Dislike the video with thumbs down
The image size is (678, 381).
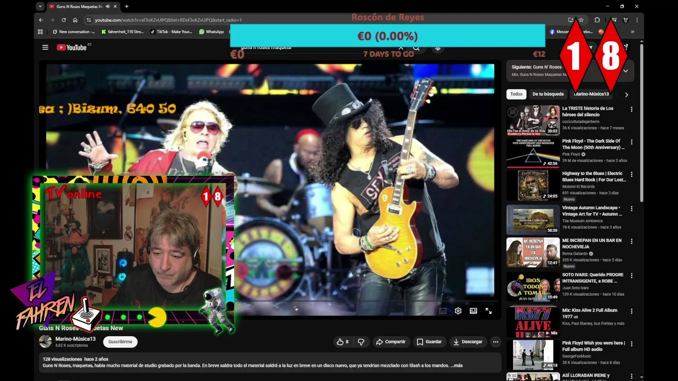click(x=361, y=342)
